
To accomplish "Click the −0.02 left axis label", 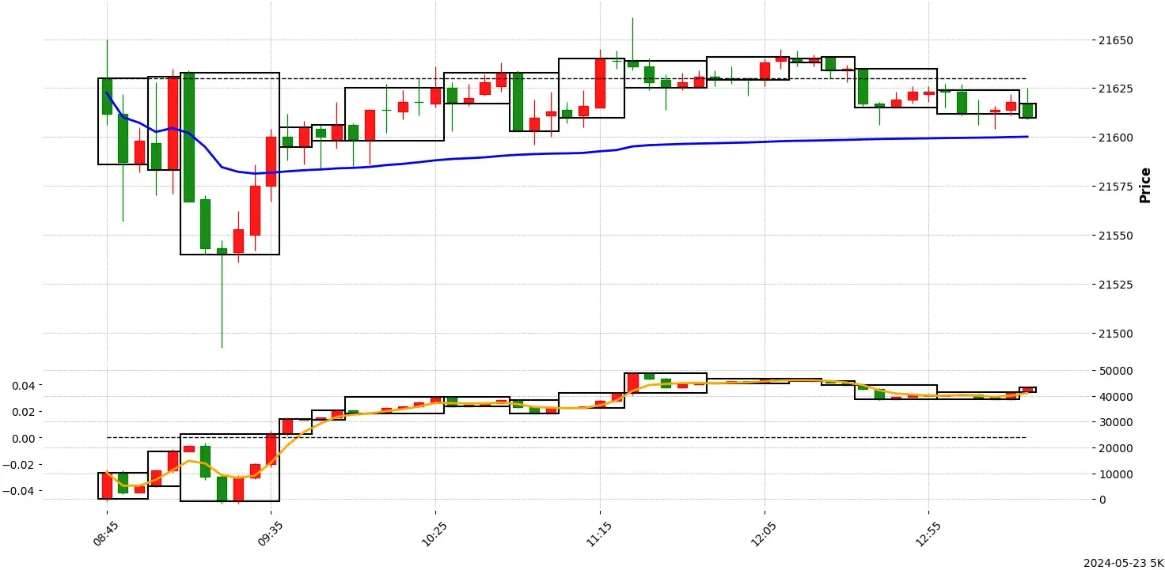I will point(19,465).
